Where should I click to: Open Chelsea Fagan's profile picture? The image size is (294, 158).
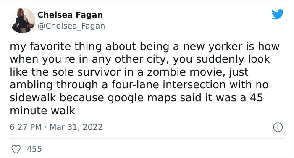point(23,21)
